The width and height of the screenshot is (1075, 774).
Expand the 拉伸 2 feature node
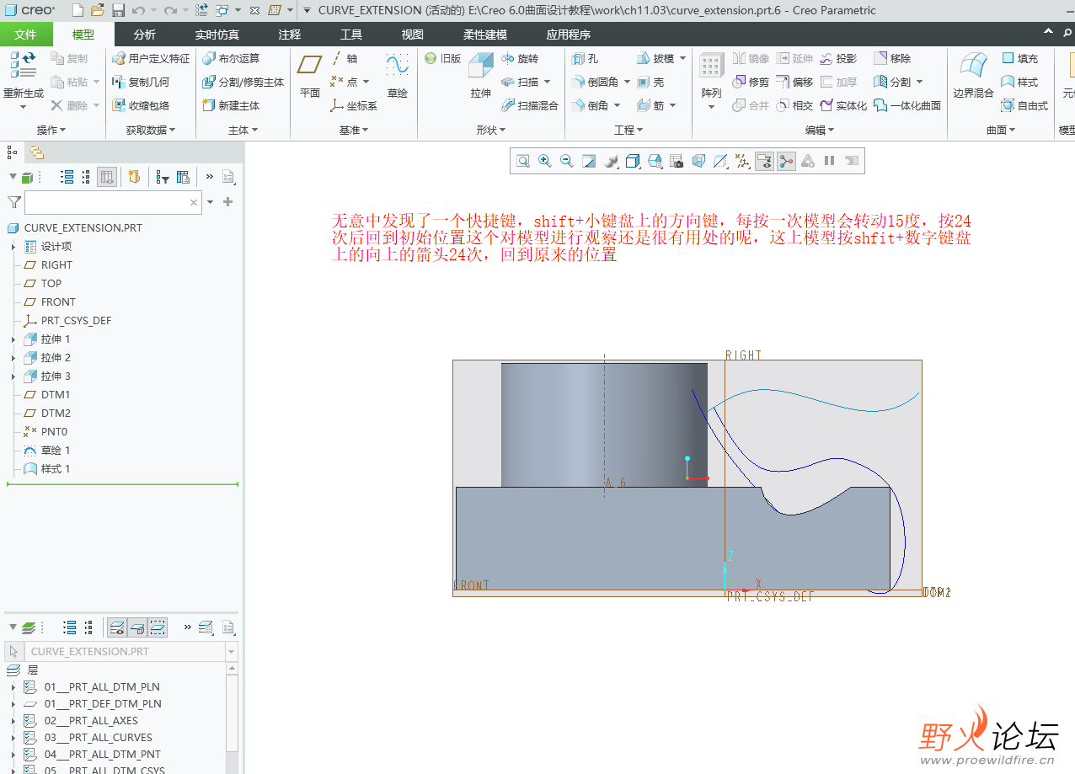tap(13, 358)
